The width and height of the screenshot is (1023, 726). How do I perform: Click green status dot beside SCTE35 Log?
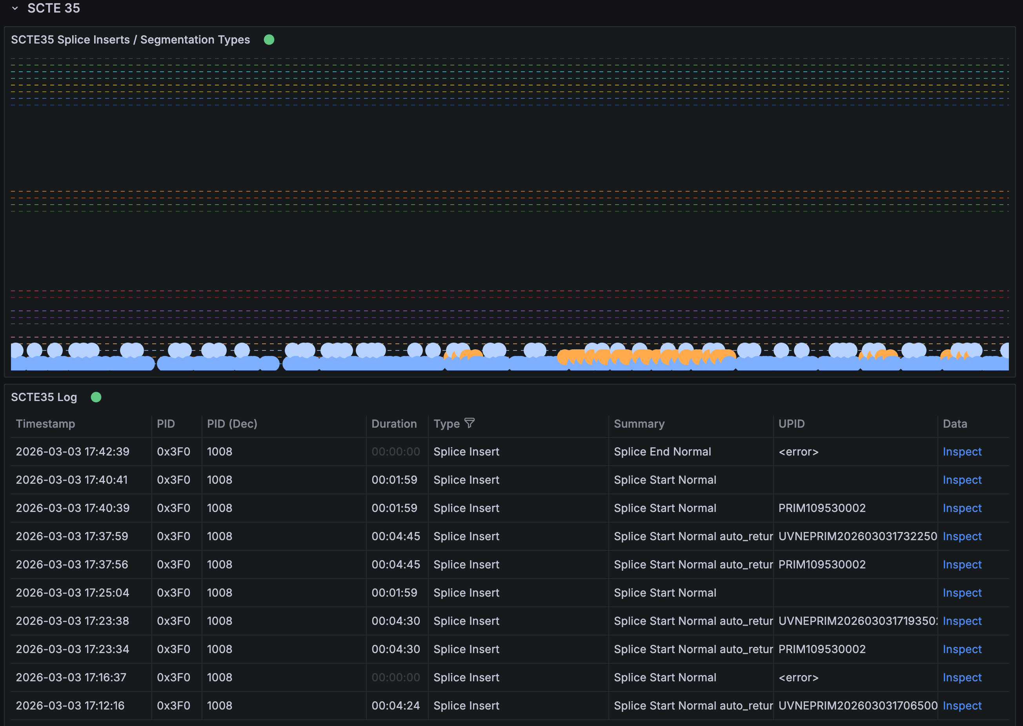(96, 397)
